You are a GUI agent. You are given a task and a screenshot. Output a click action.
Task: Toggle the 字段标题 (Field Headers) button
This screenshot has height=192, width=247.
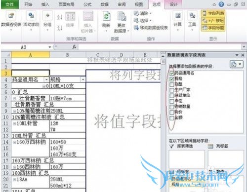tap(213, 28)
